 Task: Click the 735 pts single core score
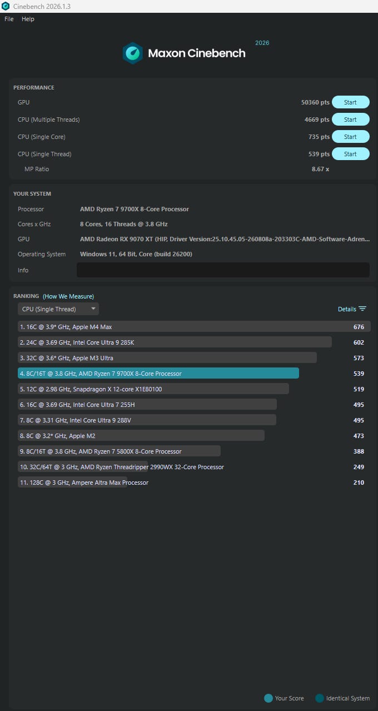(319, 137)
